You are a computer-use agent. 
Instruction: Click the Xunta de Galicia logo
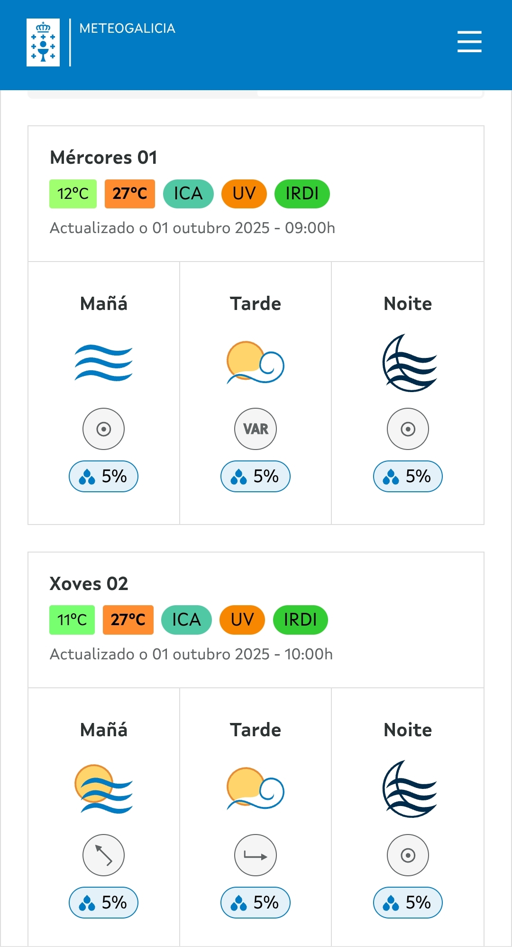[43, 42]
